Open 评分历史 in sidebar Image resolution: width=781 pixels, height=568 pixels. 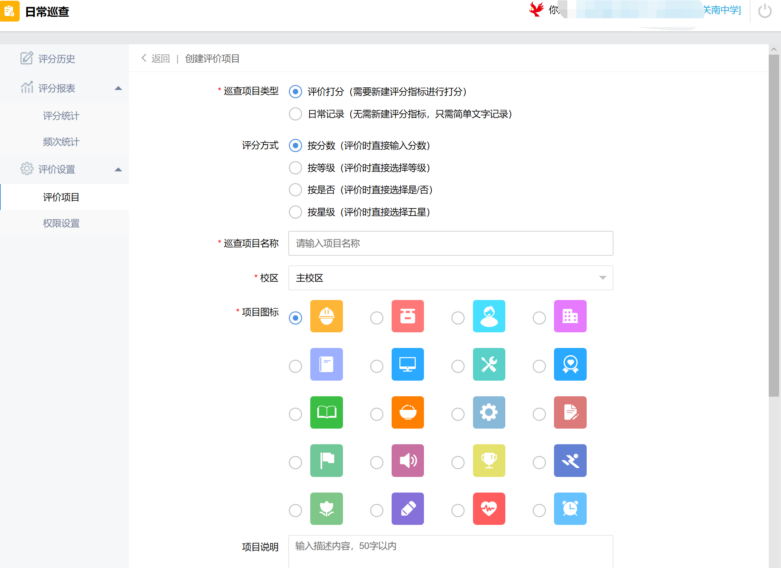pyautogui.click(x=56, y=59)
